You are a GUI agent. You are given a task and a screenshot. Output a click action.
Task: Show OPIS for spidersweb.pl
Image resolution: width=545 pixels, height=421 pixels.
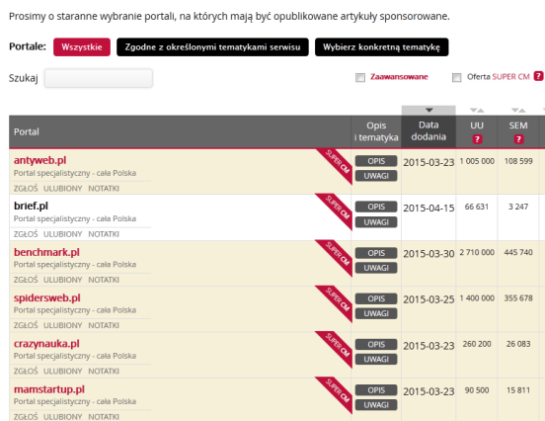point(376,298)
